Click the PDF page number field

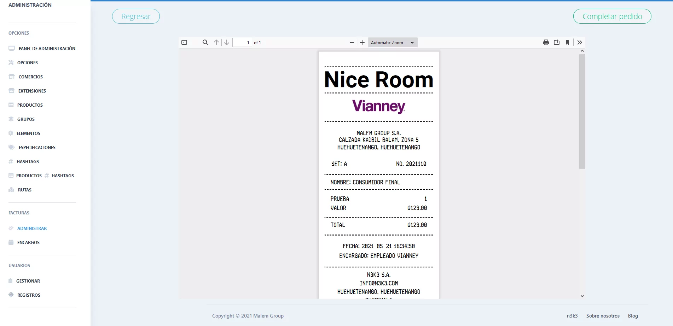click(x=242, y=42)
